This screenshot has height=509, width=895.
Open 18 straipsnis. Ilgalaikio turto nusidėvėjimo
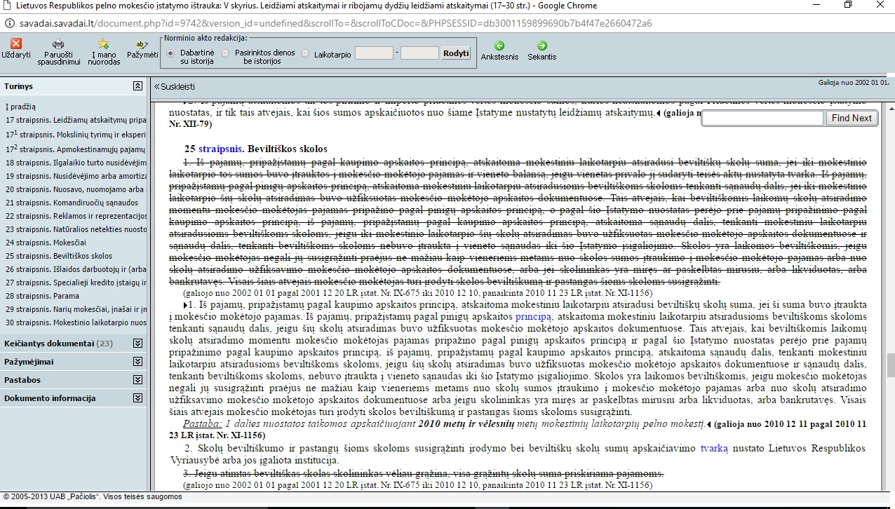click(76, 163)
